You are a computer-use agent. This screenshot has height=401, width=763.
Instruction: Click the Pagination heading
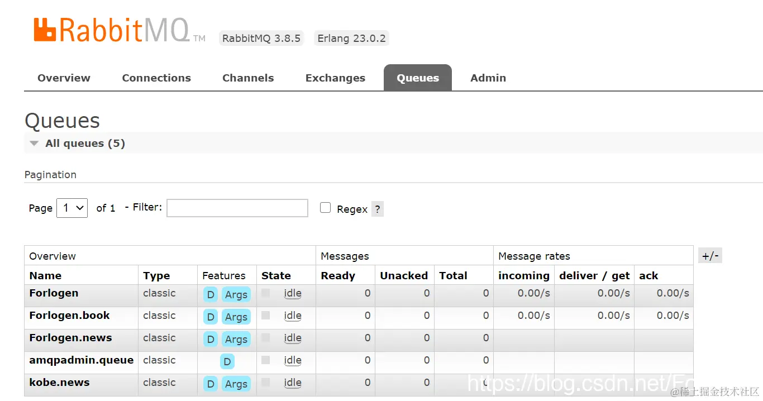coord(50,175)
